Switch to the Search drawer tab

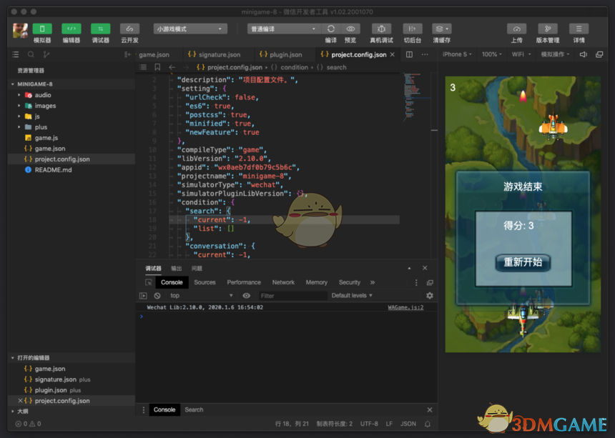[x=194, y=410]
